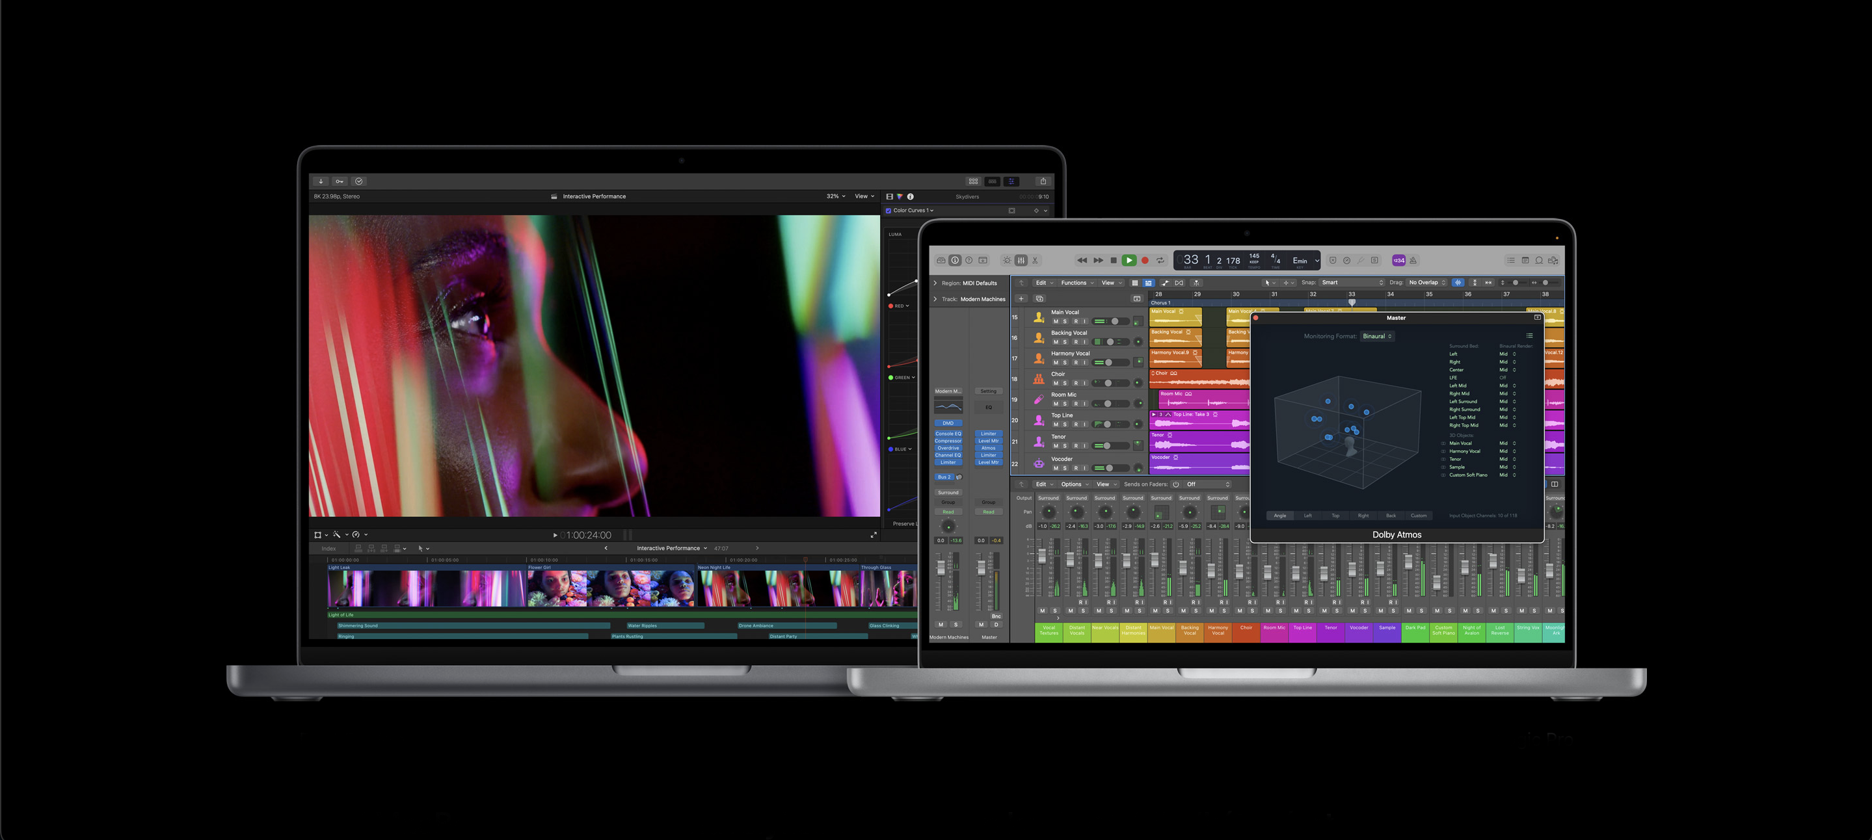1872x840 pixels.
Task: Click the Import Media down-arrow icon
Action: (321, 181)
